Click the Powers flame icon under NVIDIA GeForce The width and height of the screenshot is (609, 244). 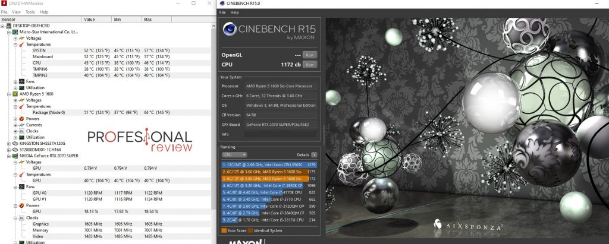[22, 205]
